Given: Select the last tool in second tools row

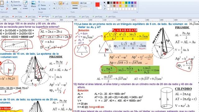Looking at the screenshot, I should pos(67,8).
